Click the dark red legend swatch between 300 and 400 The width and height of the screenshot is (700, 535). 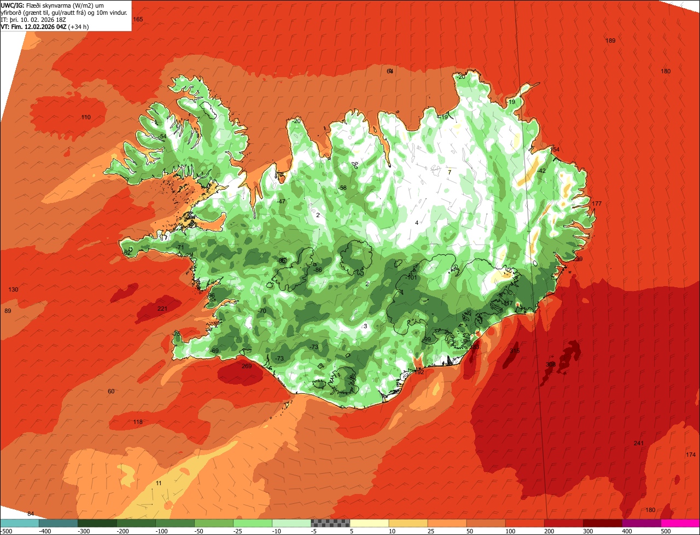point(602,523)
